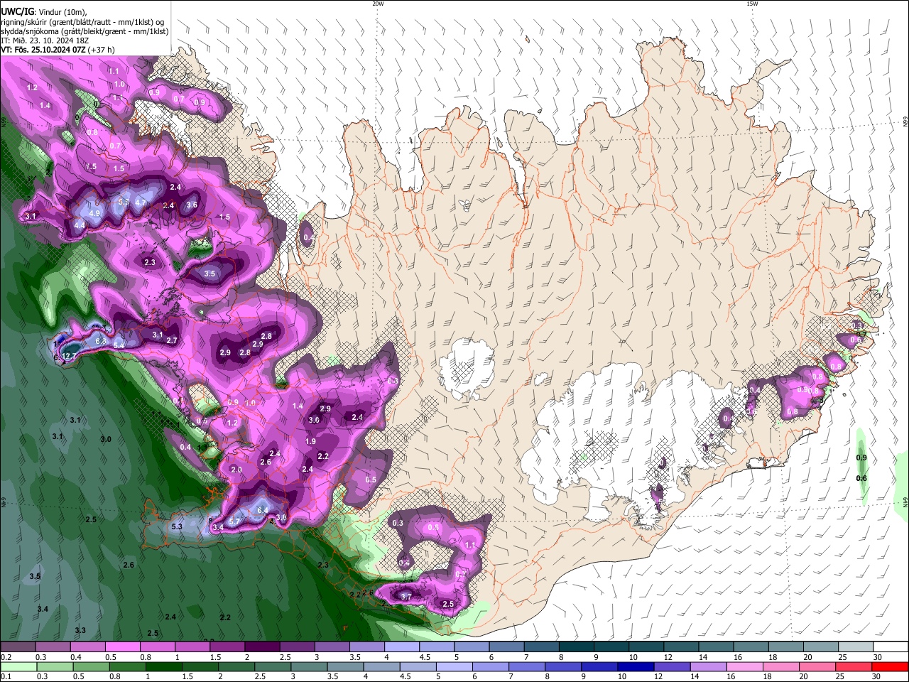Click the 2.7 snowfall value label
Image resolution: width=909 pixels, height=682 pixels.
(172, 341)
